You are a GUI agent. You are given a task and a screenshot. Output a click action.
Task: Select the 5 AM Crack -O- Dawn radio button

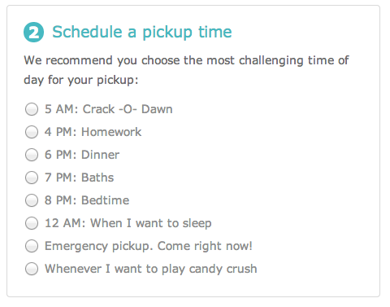pos(32,109)
